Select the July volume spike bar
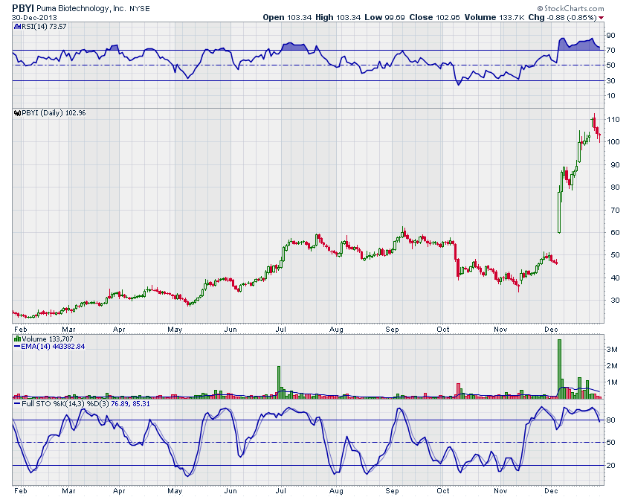Screen dimensions: 632x497 coord(280,382)
